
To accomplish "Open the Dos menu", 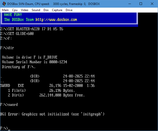I will point(46,10).
